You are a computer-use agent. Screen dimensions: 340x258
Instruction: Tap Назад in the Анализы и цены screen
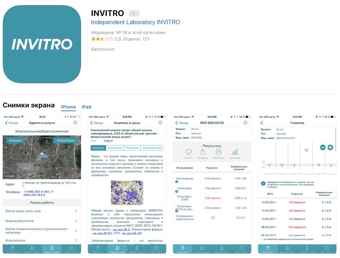point(97,123)
